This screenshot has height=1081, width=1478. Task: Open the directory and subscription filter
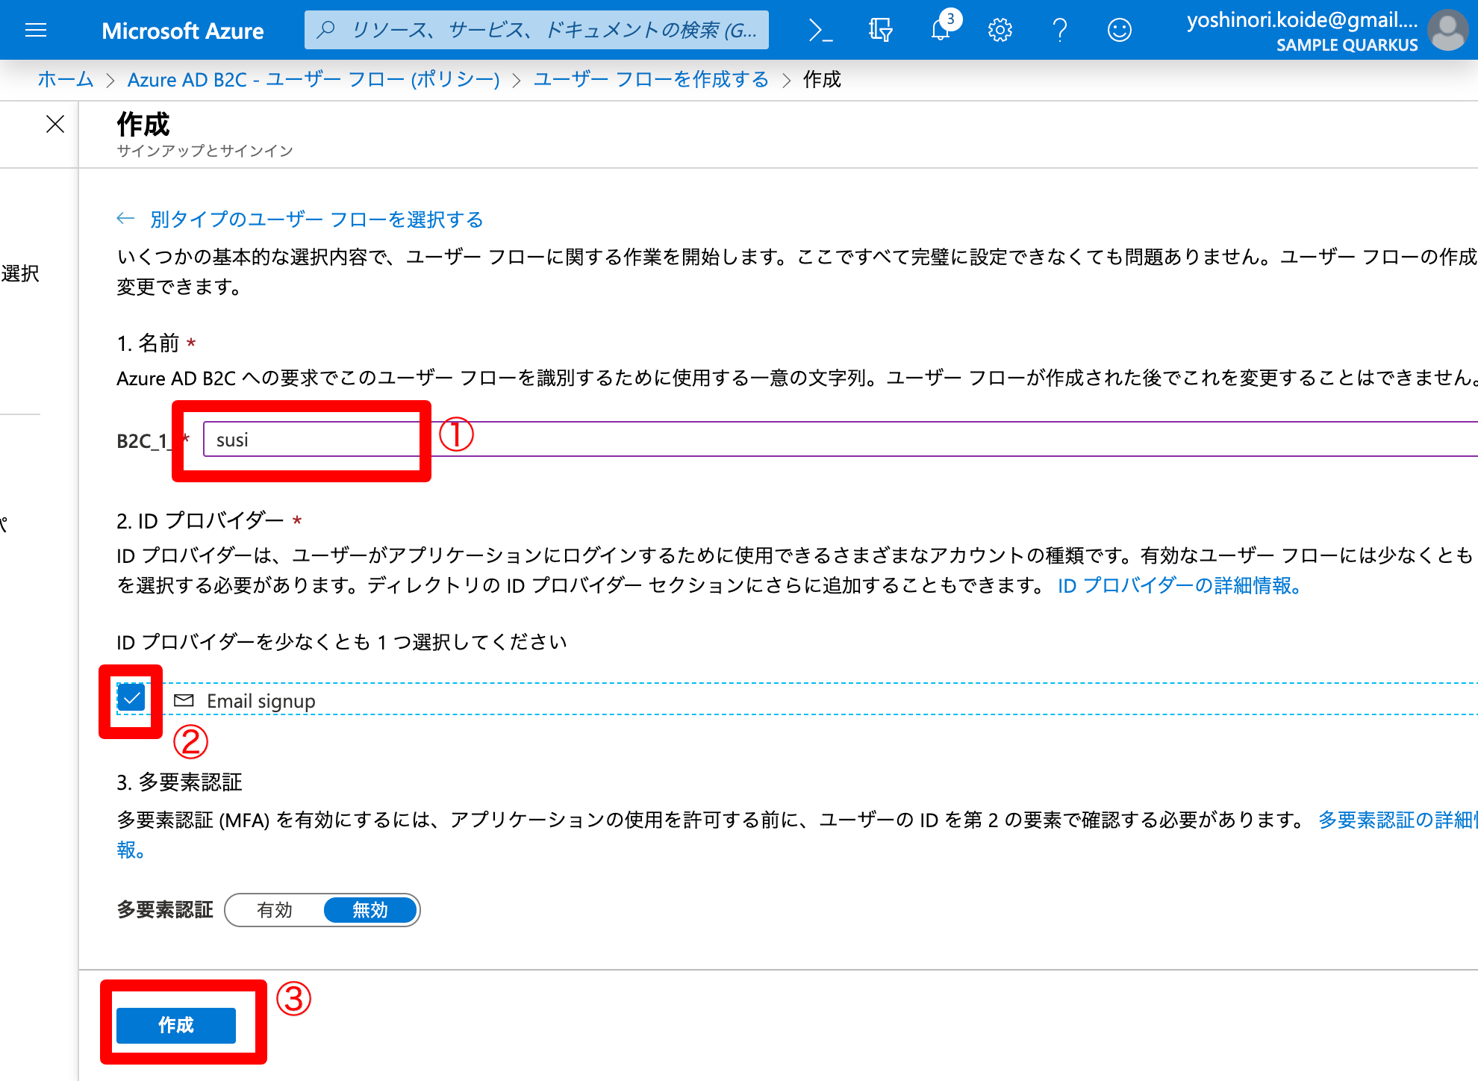[x=880, y=30]
